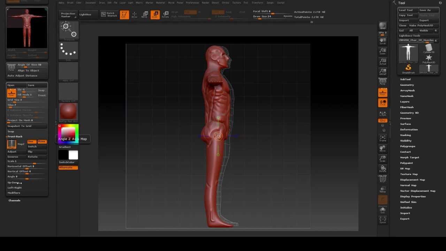Open the Transform menu
Viewport: 446px width, 251px height.
click(x=257, y=2)
